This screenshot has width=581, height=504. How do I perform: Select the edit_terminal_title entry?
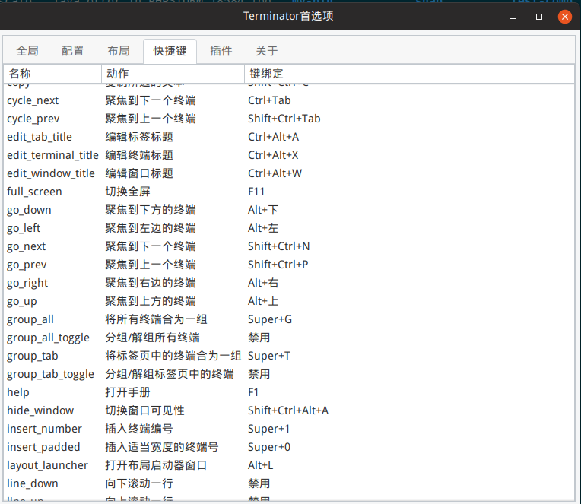click(x=52, y=155)
